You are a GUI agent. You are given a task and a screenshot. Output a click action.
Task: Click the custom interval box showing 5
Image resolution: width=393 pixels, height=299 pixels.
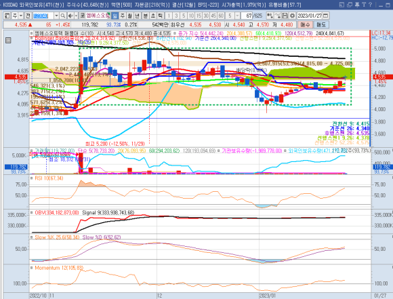(230, 16)
